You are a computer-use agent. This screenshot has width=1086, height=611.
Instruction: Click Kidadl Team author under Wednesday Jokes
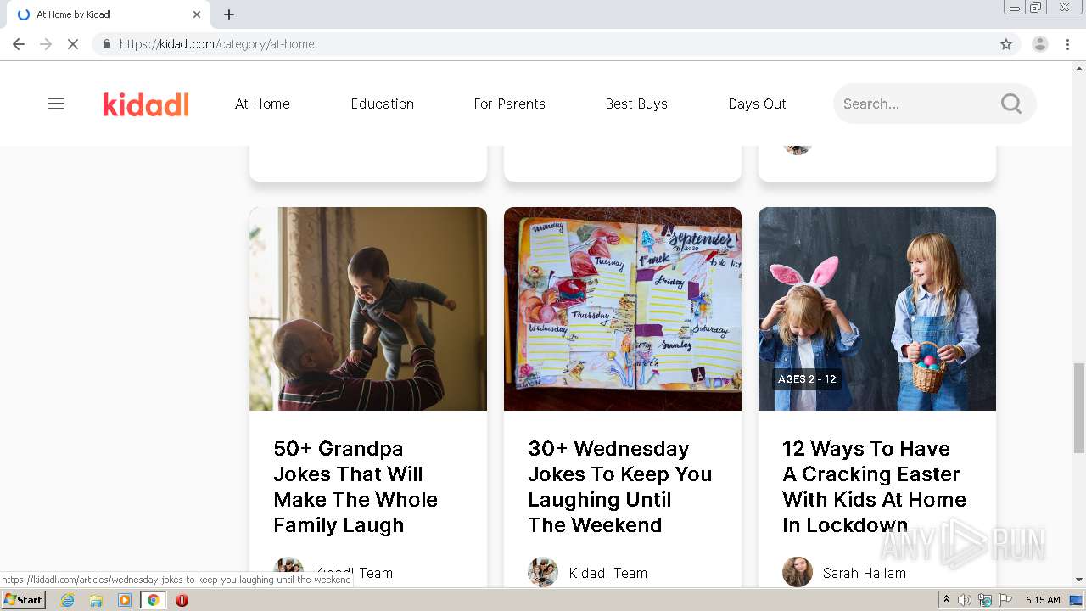608,573
